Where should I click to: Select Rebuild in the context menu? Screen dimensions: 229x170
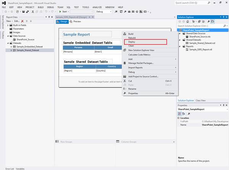click(150, 38)
